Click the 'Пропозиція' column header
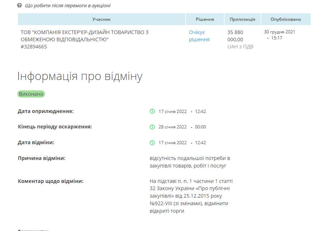Image resolution: width=321 pixels, height=231 pixels. [x=243, y=19]
